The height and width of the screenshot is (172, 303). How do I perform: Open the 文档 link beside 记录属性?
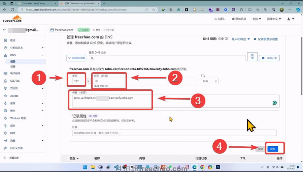tap(94, 116)
